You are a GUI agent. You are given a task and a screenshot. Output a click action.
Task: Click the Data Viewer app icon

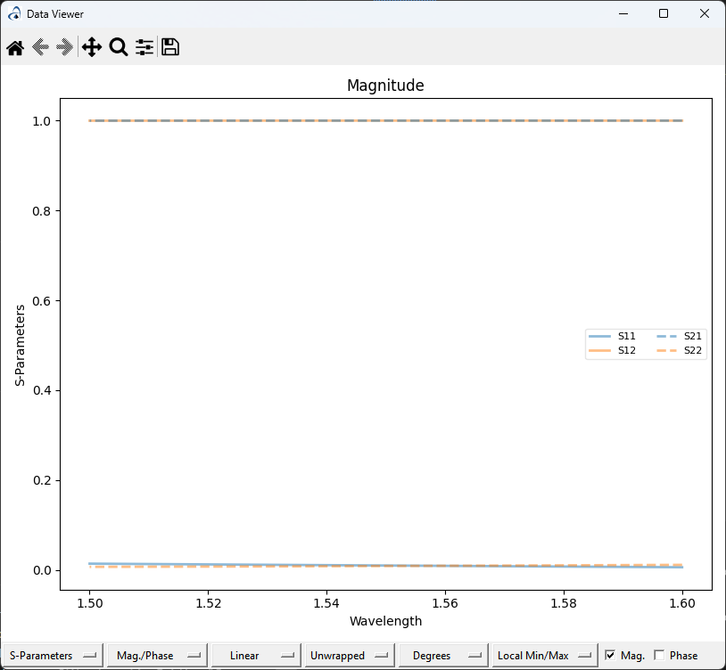14,14
